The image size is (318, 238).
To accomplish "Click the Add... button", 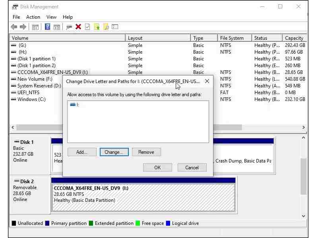I will [x=82, y=152].
